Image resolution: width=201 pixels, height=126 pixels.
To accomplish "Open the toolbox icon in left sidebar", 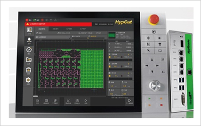I will click(x=28, y=70).
